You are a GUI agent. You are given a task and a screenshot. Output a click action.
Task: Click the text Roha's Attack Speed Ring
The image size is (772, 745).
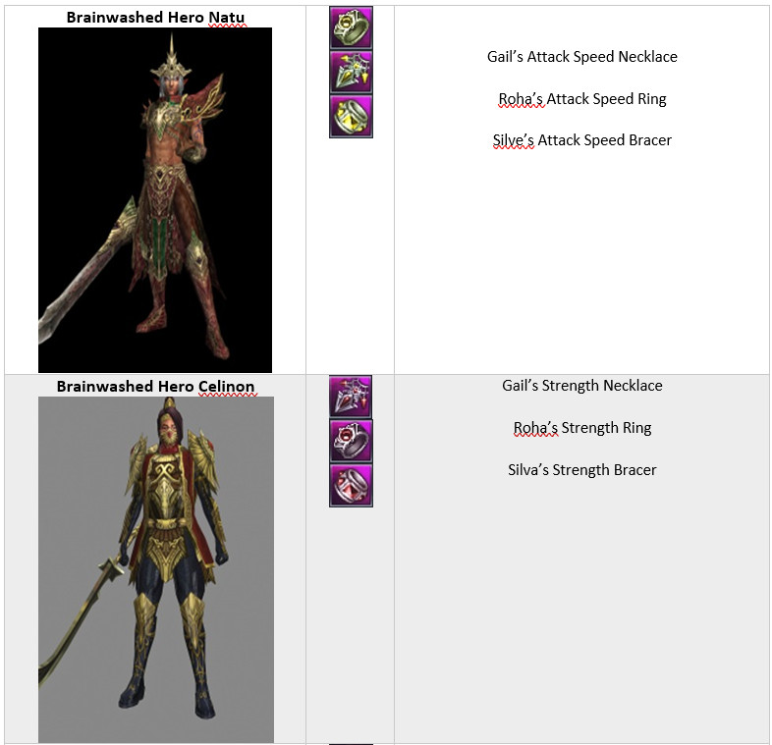tap(582, 99)
